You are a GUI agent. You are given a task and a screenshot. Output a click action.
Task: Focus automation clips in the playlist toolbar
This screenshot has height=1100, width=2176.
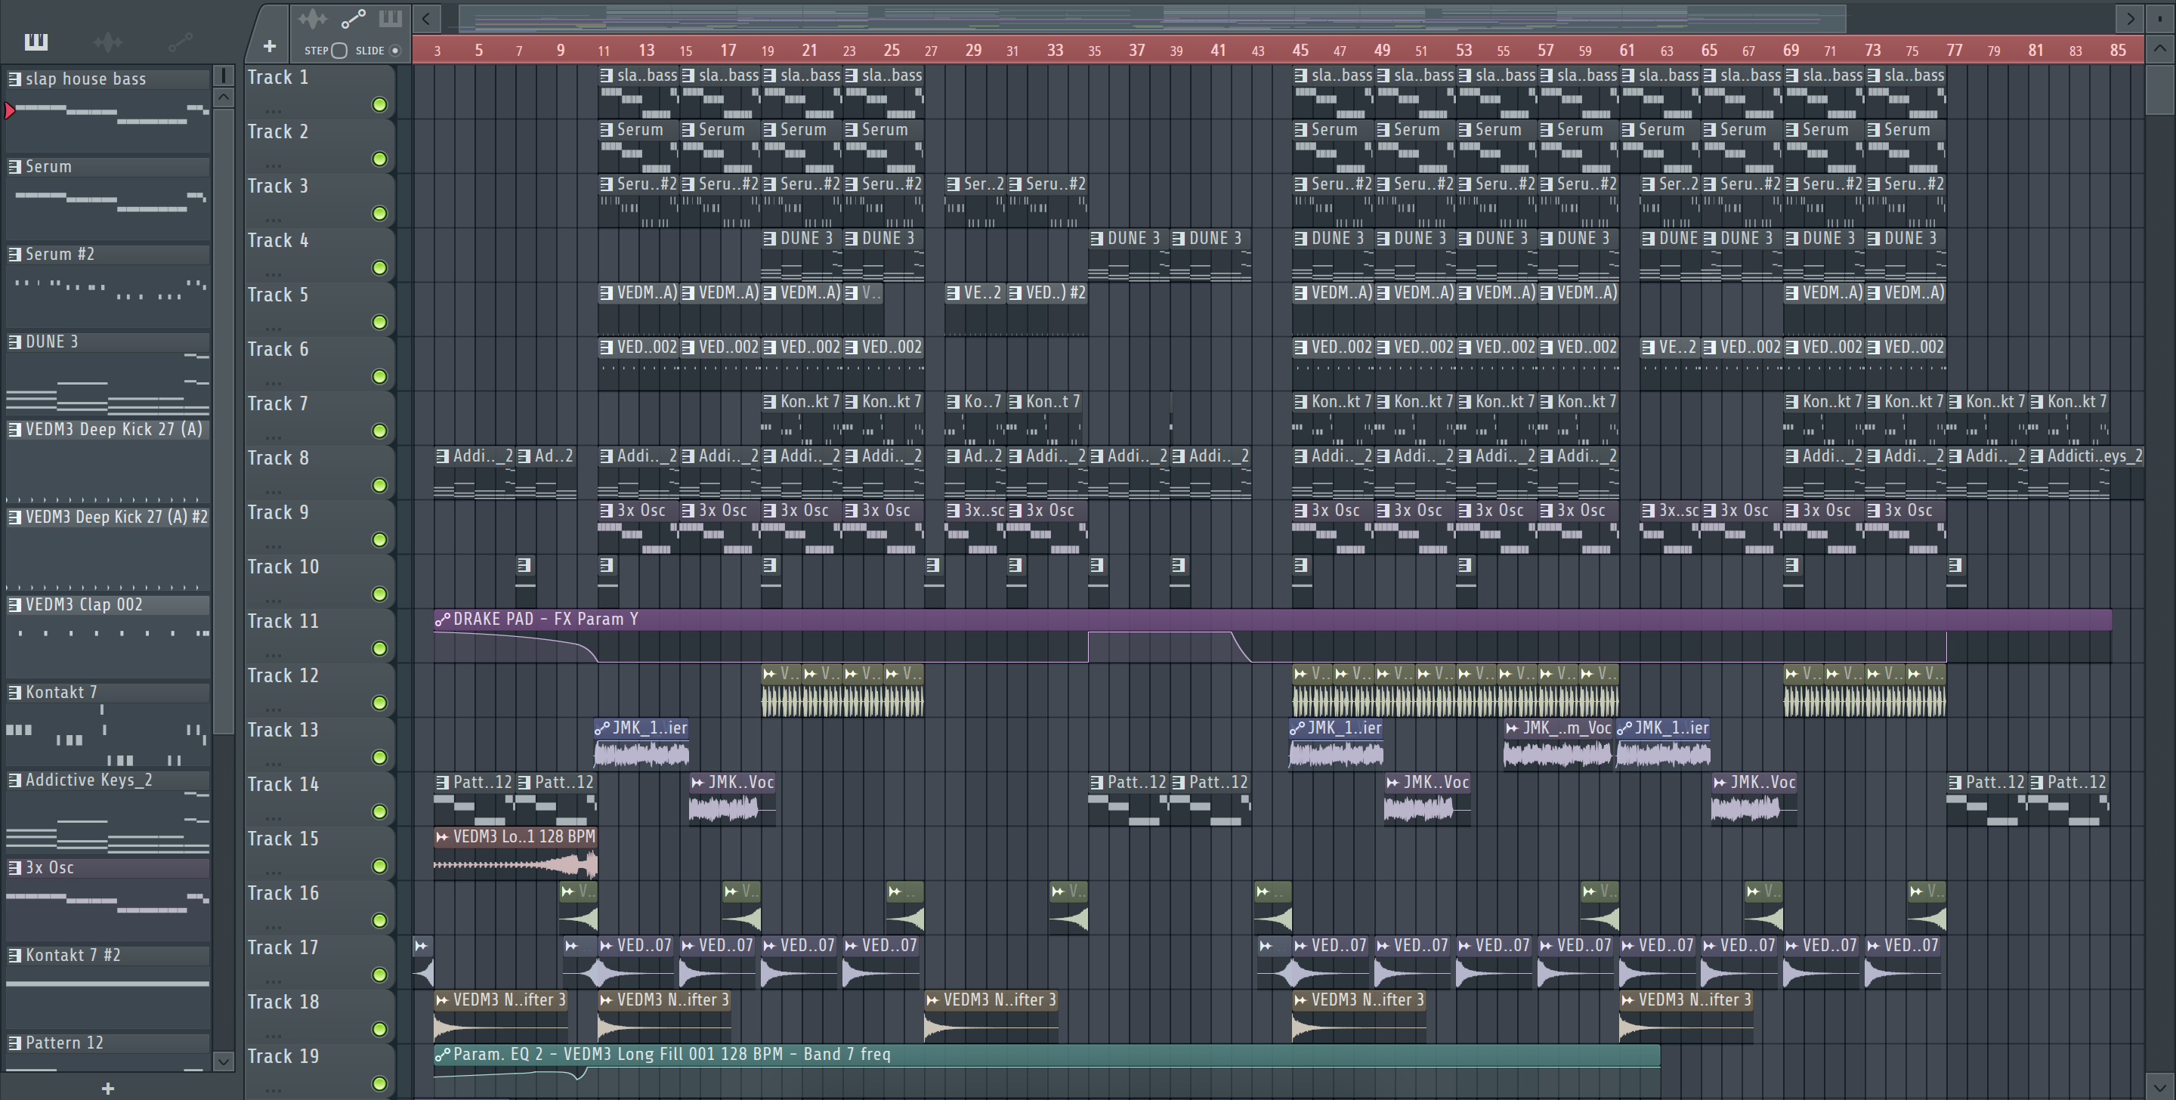point(353,19)
